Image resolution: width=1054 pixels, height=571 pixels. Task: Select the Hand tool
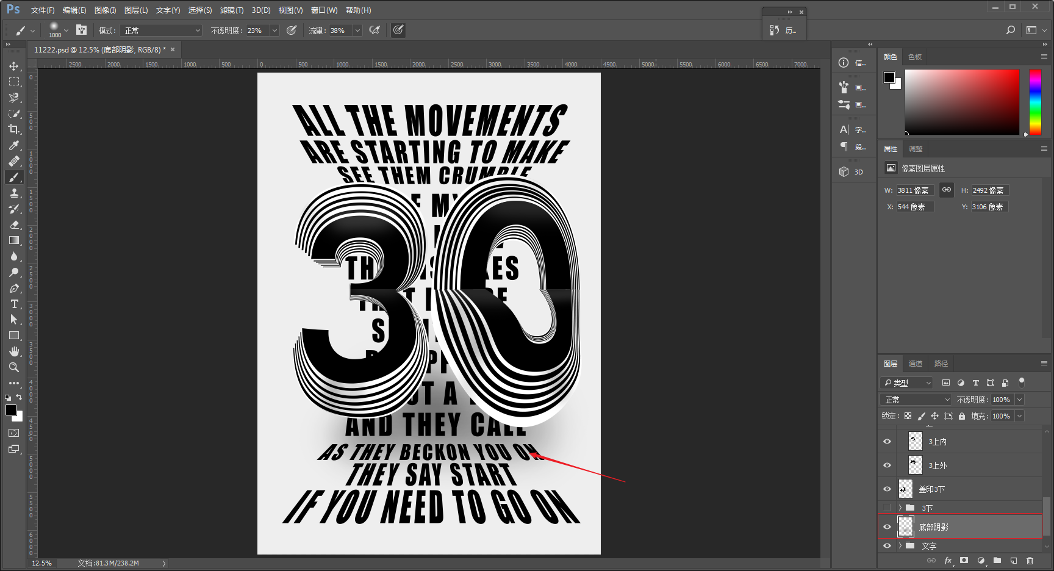13,351
